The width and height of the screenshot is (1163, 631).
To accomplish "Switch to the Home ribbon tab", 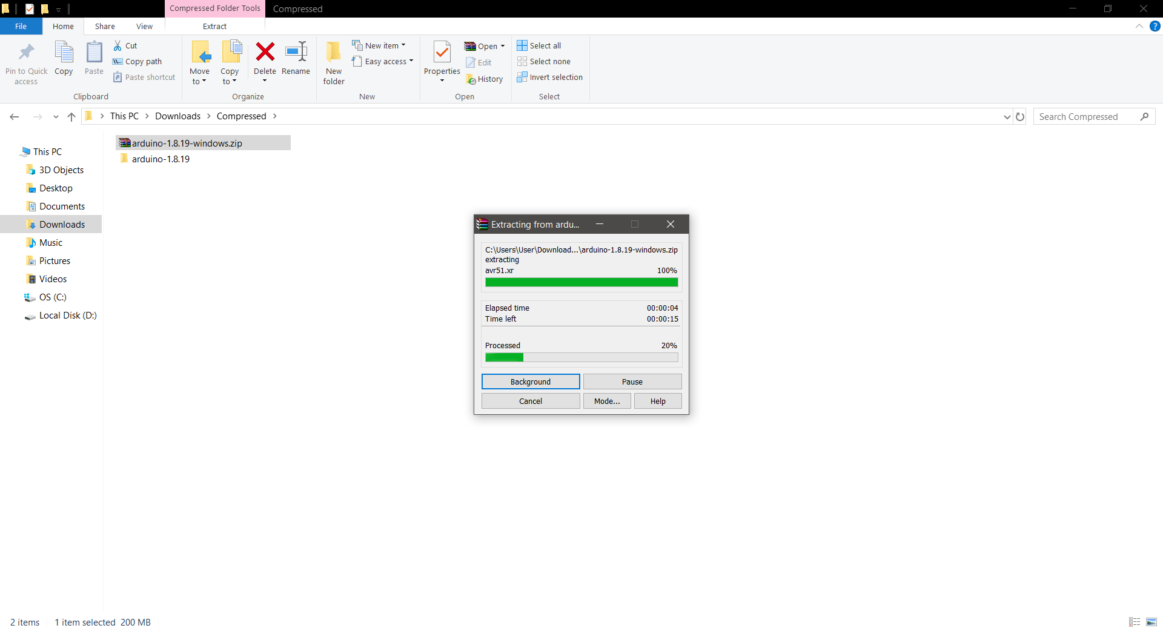I will pos(63,26).
